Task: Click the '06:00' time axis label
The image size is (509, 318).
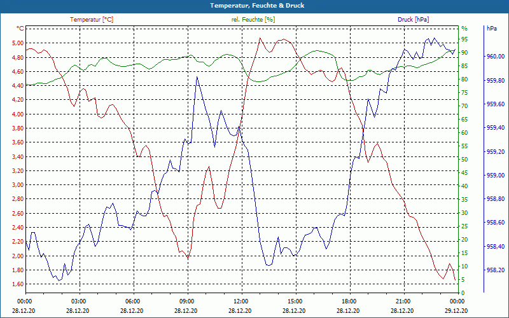Action: point(133,301)
